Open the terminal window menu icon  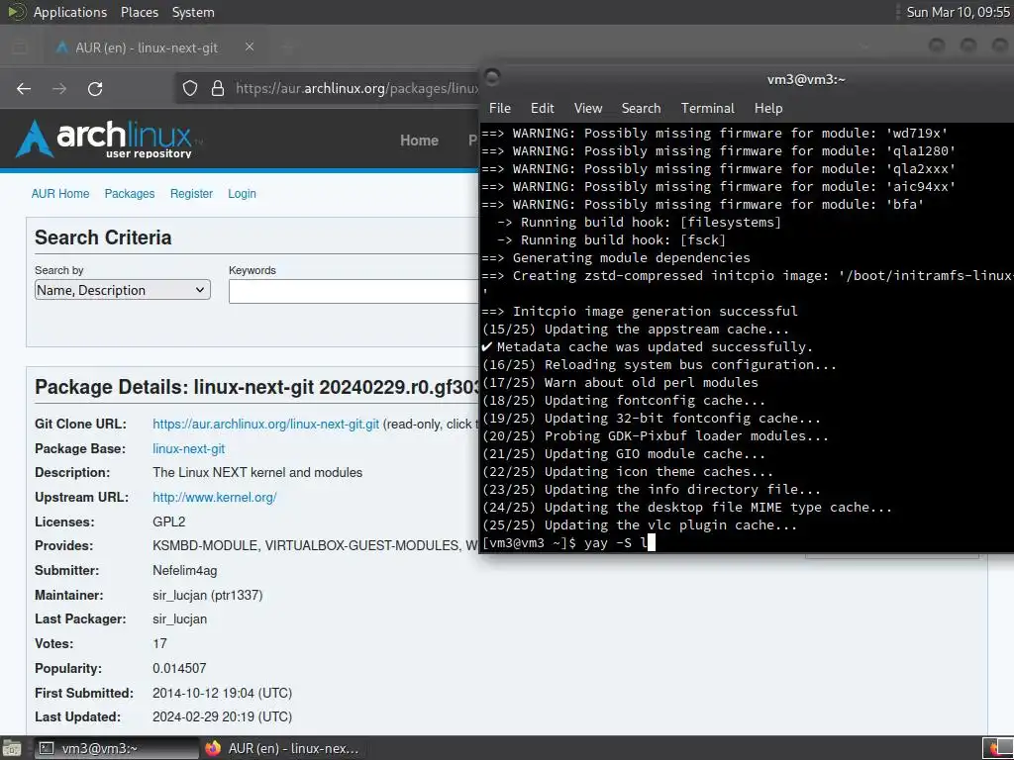point(492,77)
